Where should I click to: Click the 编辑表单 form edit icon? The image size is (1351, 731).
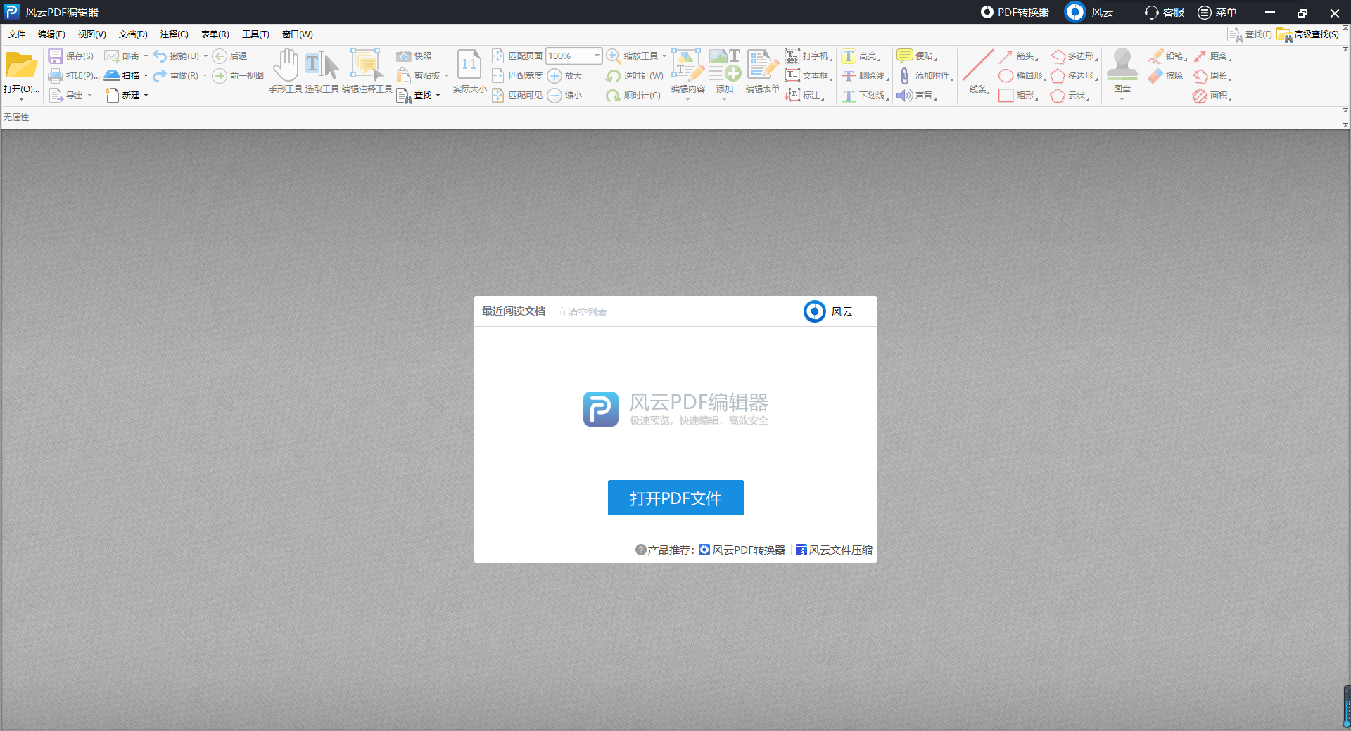(762, 65)
